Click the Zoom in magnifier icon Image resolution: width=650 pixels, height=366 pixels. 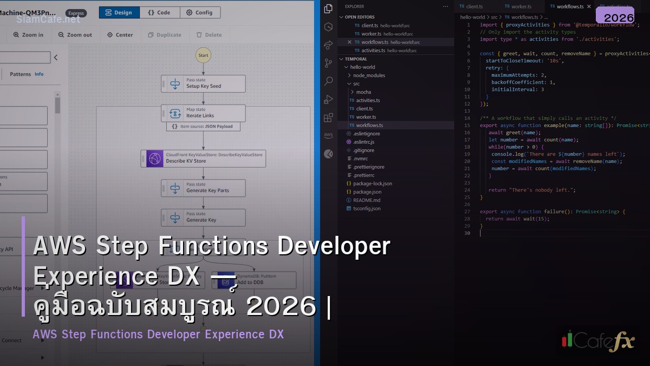(x=15, y=35)
